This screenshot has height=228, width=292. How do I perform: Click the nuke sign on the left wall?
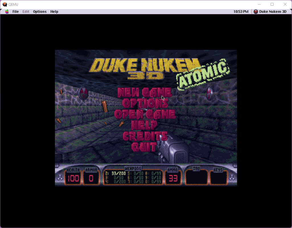[x=83, y=93]
